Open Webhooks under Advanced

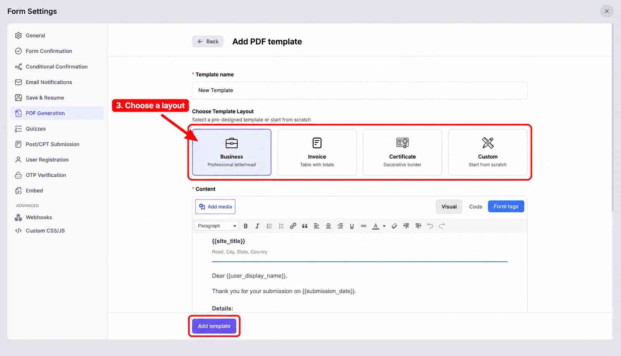(57, 217)
